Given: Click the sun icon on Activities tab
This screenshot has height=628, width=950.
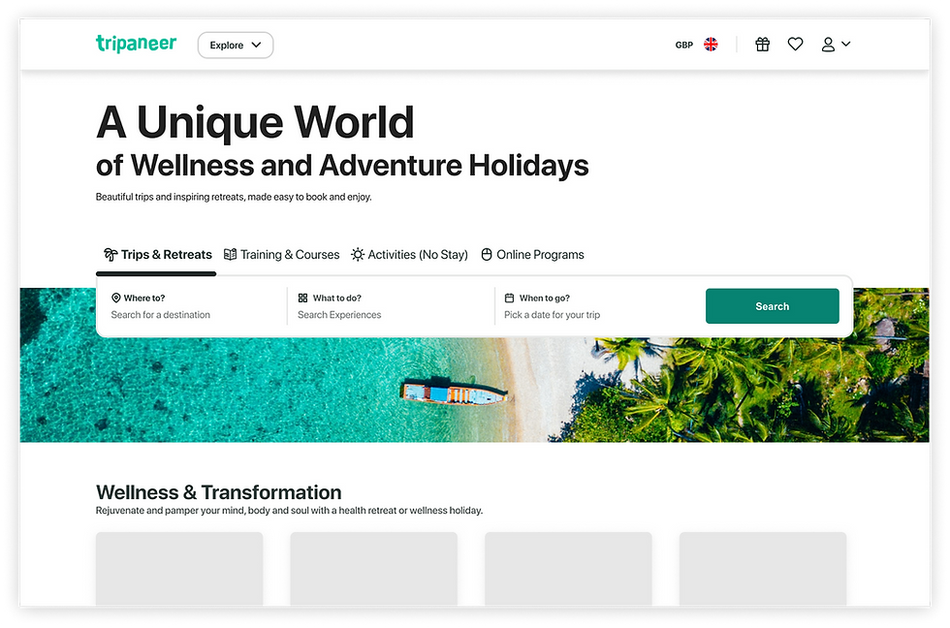Looking at the screenshot, I should [x=357, y=254].
